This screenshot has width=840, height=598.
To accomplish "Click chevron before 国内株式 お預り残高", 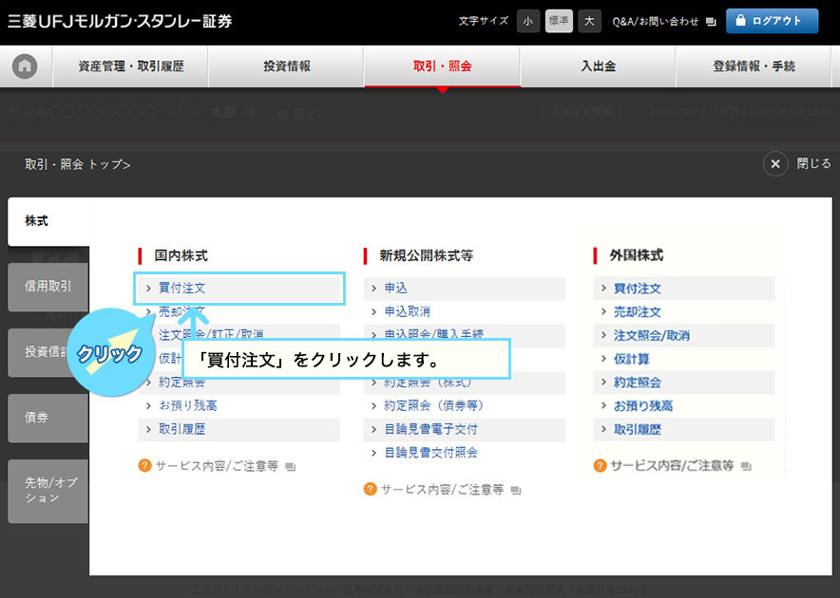I will point(148,406).
